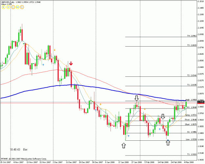205x164 pixels.
Task: Click the Short 1.9575 entry label
Action: point(191,124)
